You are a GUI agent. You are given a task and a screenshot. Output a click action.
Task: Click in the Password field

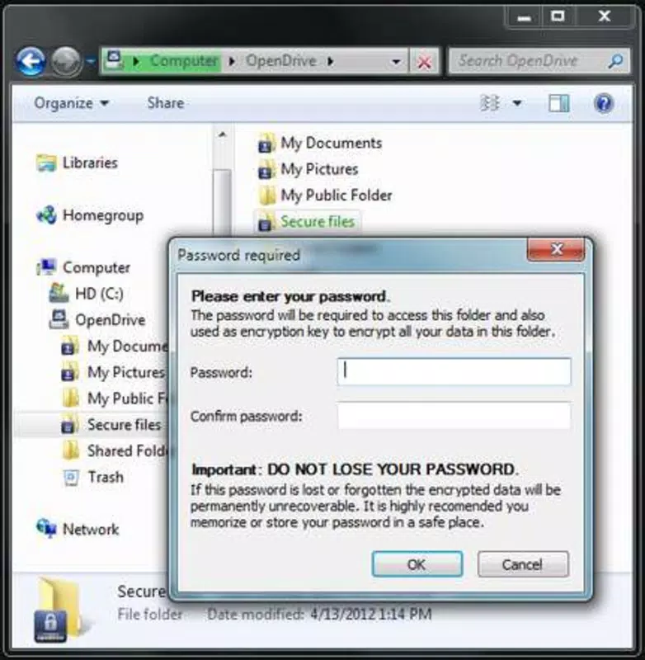pyautogui.click(x=454, y=372)
